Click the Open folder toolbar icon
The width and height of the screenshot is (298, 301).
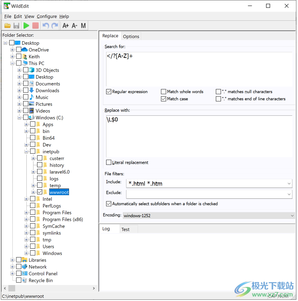point(8,26)
